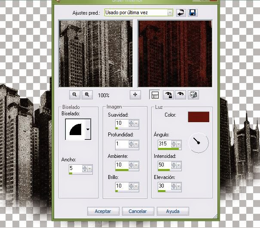
Task: Expand the Brillo slider dropdown arrow
Action: click(136, 187)
